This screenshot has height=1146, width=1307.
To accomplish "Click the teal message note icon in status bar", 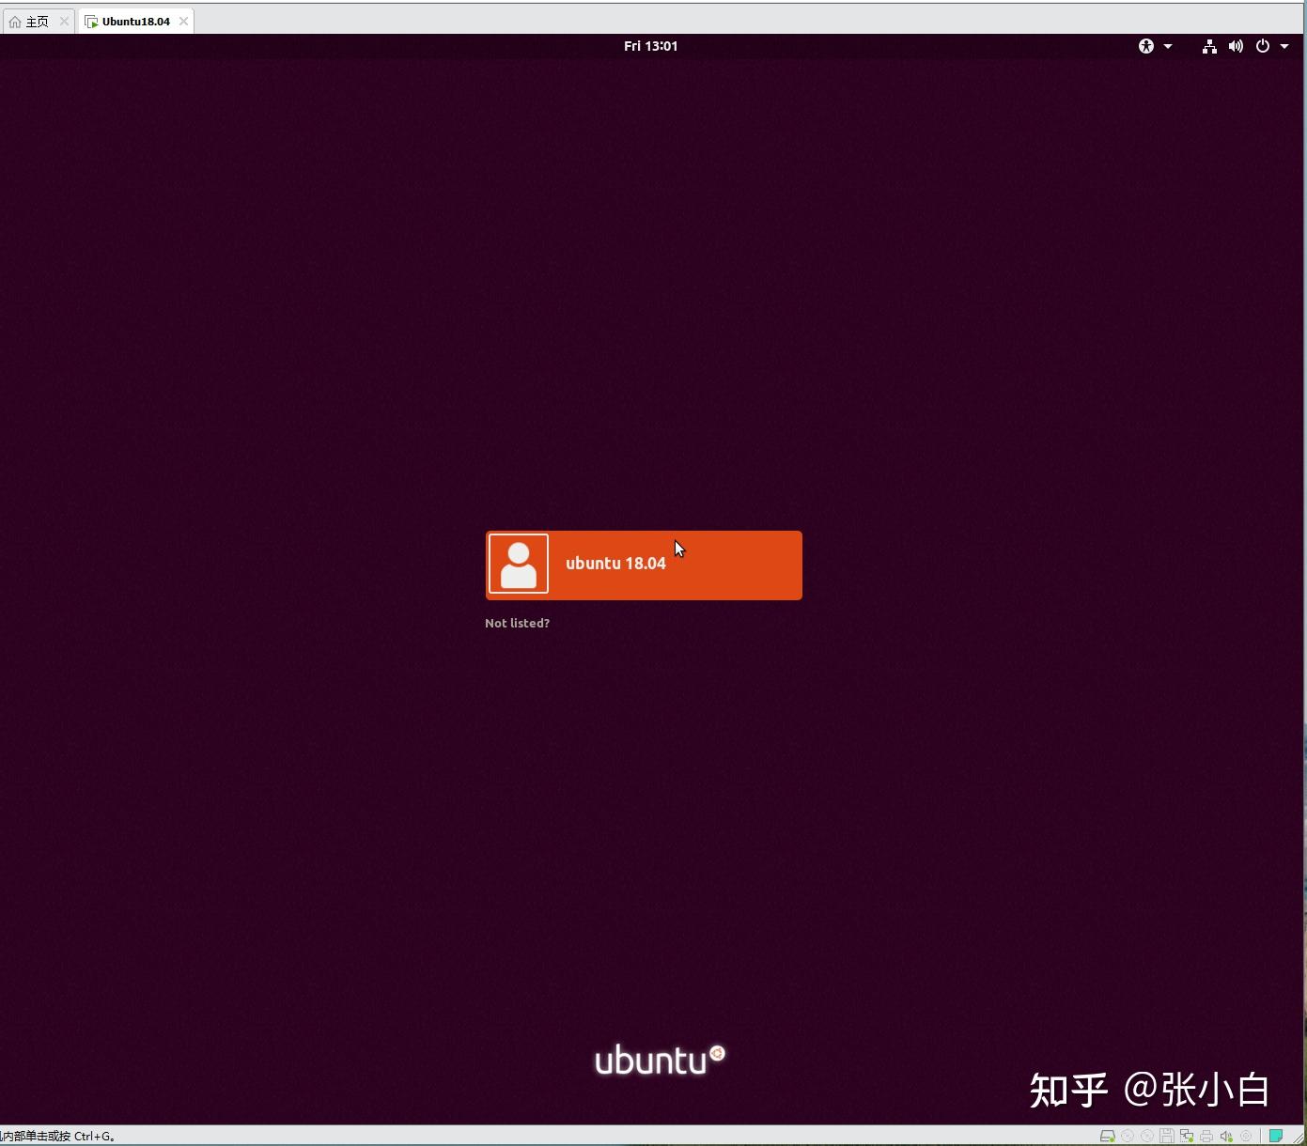I will 1276,1136.
